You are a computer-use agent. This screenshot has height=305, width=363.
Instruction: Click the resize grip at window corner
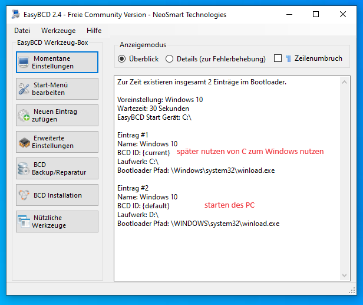point(352,290)
